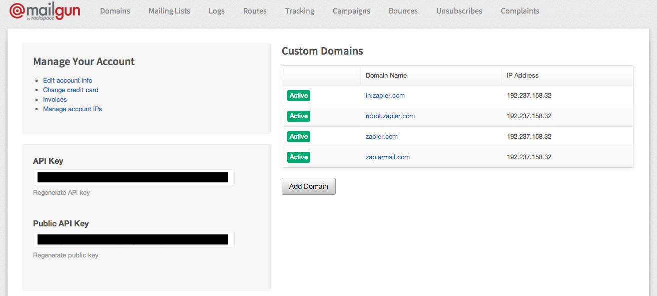This screenshot has width=657, height=296.
Task: Open the zapier.com domain link
Action: [x=382, y=136]
